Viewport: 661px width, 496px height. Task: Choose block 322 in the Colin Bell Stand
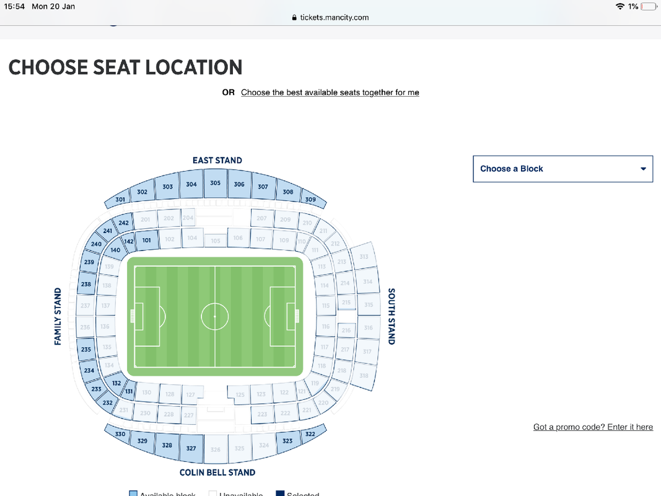click(x=311, y=433)
